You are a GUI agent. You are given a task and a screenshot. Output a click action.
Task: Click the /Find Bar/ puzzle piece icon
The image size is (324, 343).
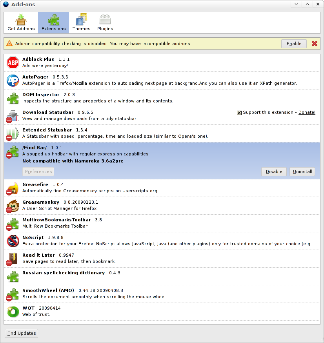coord(13,151)
